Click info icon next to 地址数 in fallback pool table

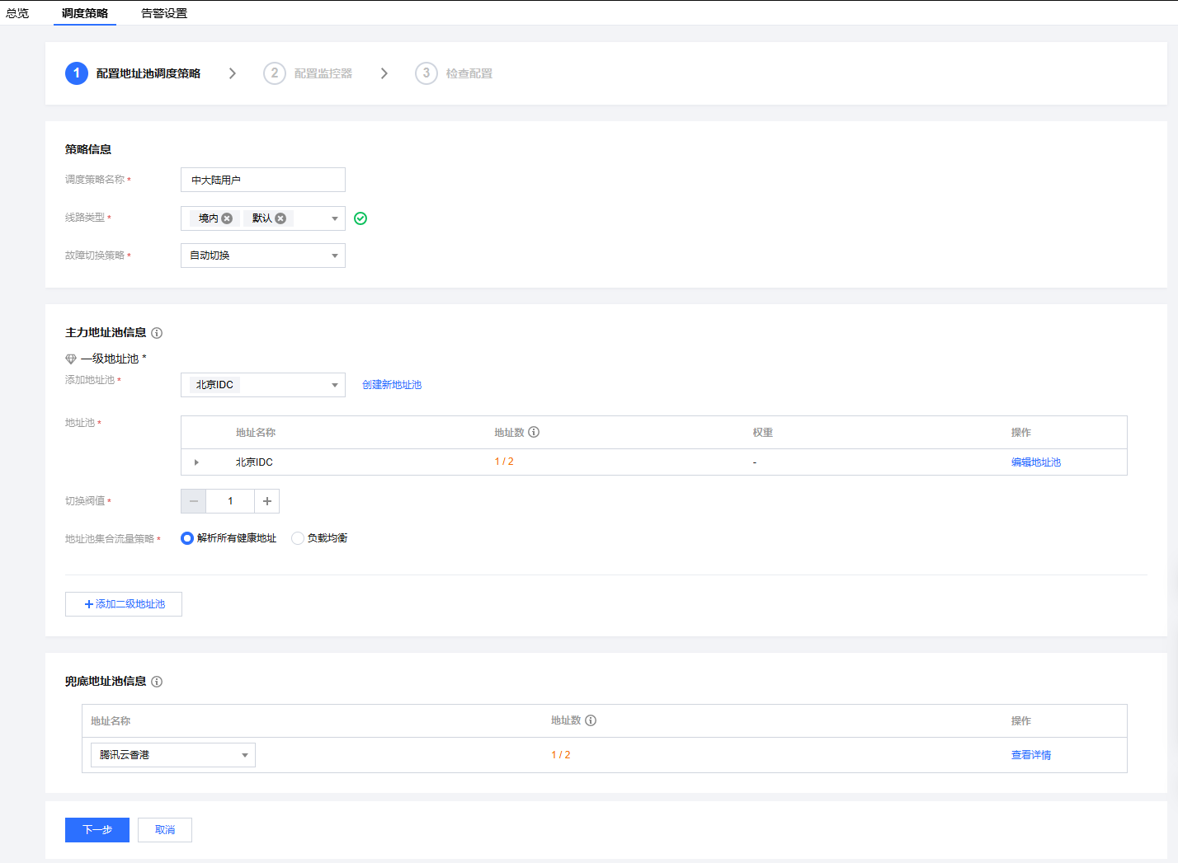[x=591, y=720]
